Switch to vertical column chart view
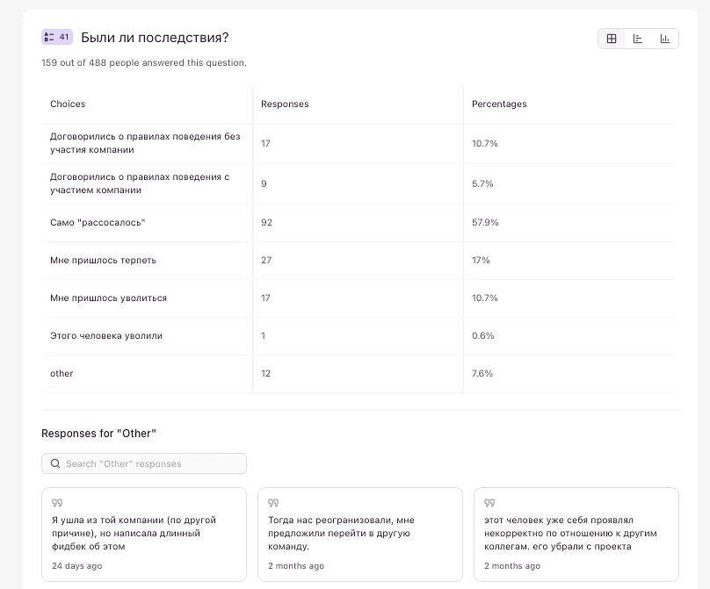This screenshot has height=589, width=710. pos(665,39)
